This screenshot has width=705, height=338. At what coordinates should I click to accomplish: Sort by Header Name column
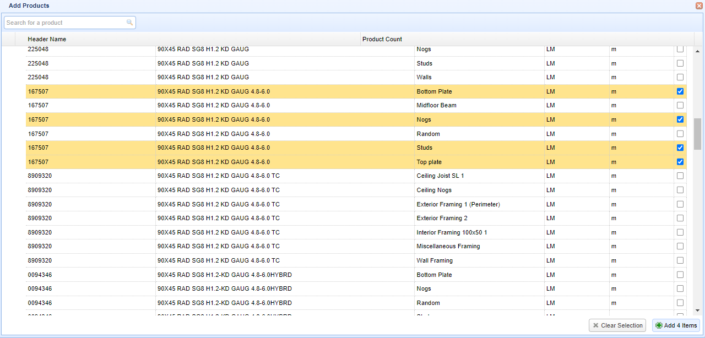coord(47,39)
